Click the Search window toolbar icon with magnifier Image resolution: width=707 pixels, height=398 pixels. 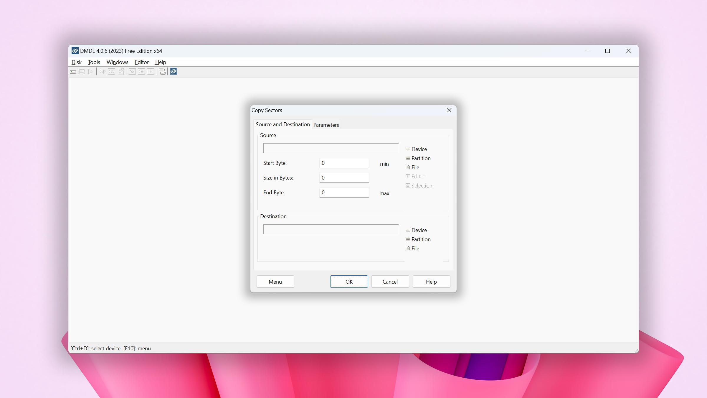point(112,72)
